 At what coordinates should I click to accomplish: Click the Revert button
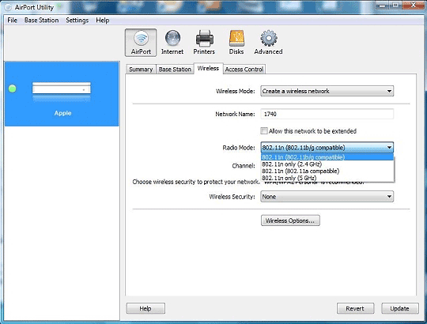355,308
